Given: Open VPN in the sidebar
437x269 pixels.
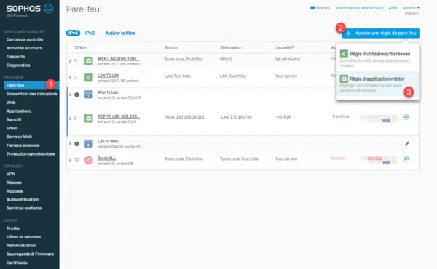Looking at the screenshot, I should coord(11,174).
